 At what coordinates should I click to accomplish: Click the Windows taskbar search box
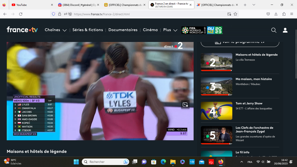(x=105, y=162)
